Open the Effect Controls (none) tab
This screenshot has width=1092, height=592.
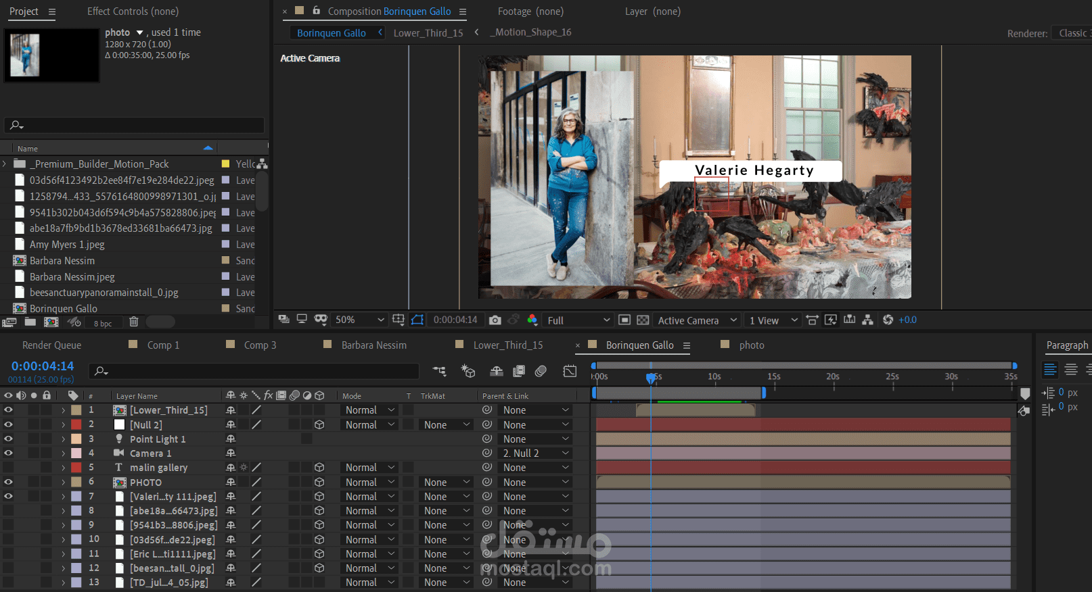point(133,11)
